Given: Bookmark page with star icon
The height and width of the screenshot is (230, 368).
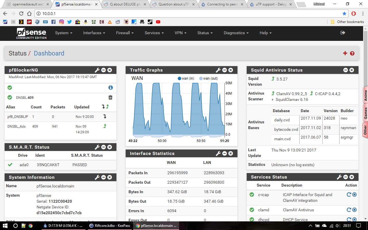Looking at the screenshot, I should click(x=344, y=14).
